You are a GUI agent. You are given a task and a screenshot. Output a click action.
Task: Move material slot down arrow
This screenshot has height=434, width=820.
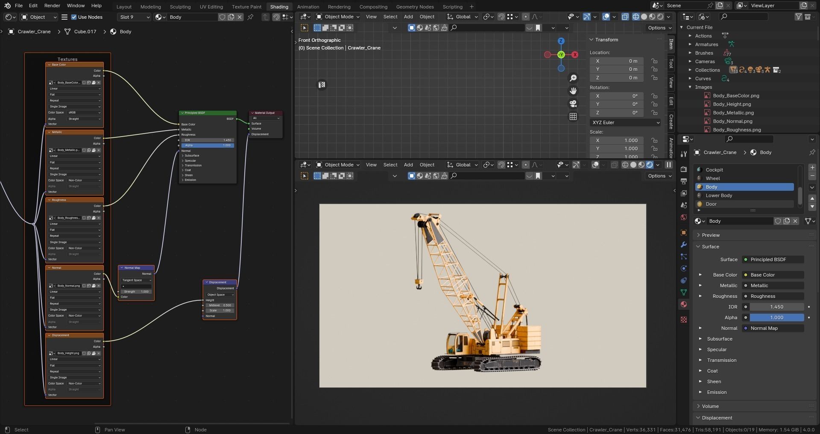point(812,207)
